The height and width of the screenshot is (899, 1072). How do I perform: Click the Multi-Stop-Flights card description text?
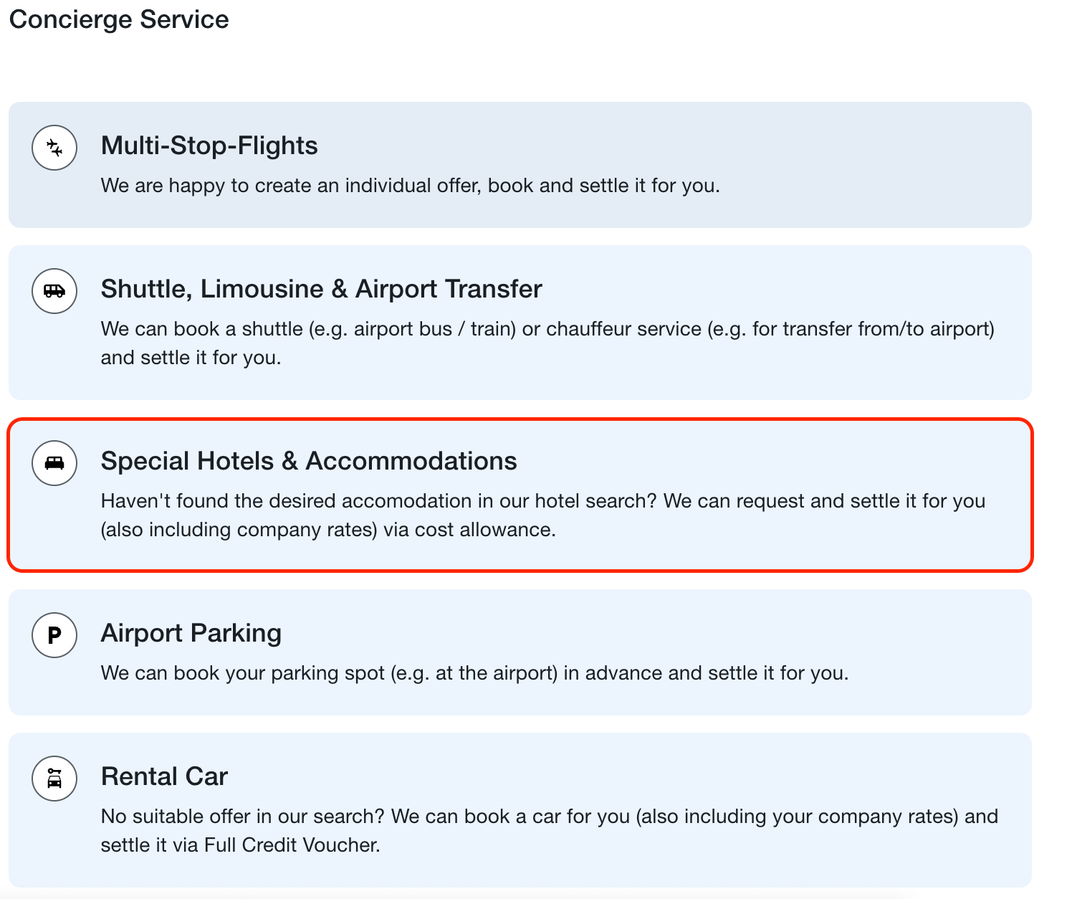click(x=410, y=186)
